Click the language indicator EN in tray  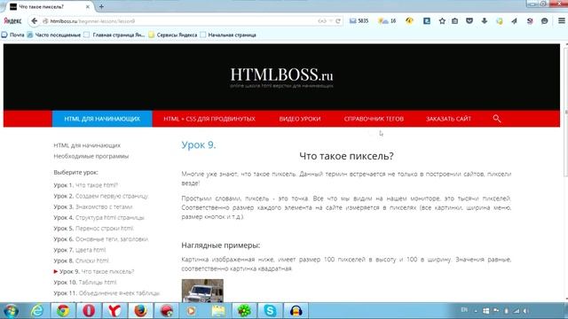(464, 310)
